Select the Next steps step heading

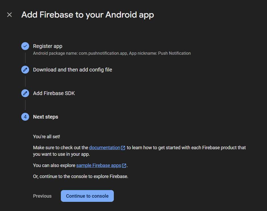[45, 117]
